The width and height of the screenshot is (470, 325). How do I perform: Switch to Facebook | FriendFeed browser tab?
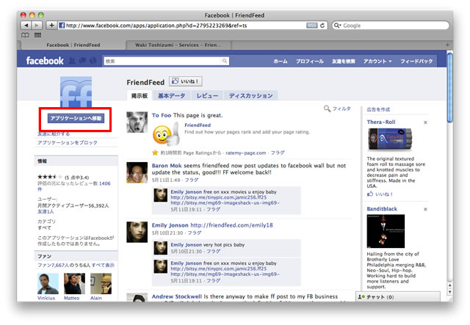pyautogui.click(x=73, y=45)
